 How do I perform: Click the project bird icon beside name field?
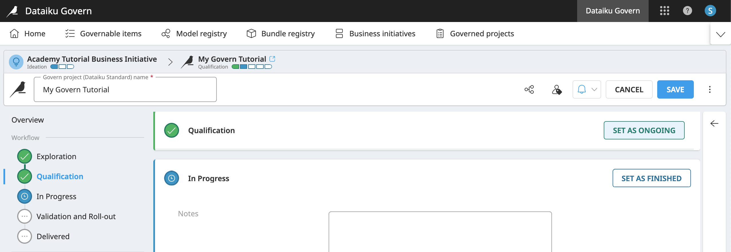[x=18, y=89]
